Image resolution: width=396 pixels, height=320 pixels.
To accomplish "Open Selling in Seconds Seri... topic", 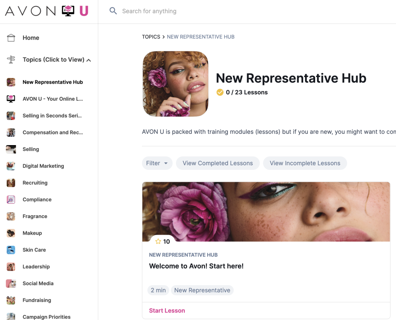I will pos(52,115).
